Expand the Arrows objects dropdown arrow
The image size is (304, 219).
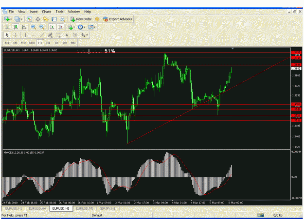click(87, 35)
